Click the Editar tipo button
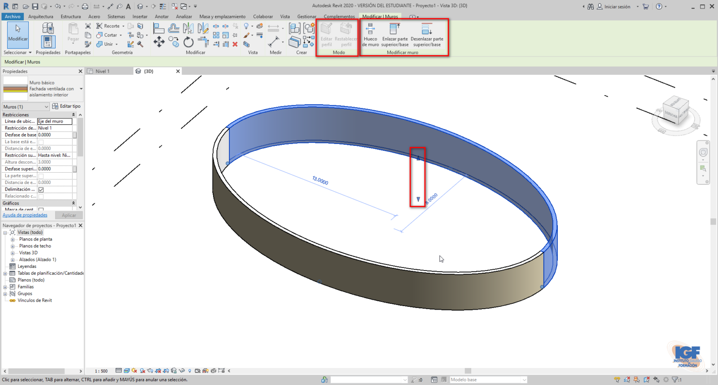The image size is (718, 385). tap(66, 106)
